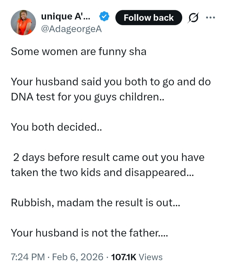Click the "You both decided.." line

pos(54,127)
